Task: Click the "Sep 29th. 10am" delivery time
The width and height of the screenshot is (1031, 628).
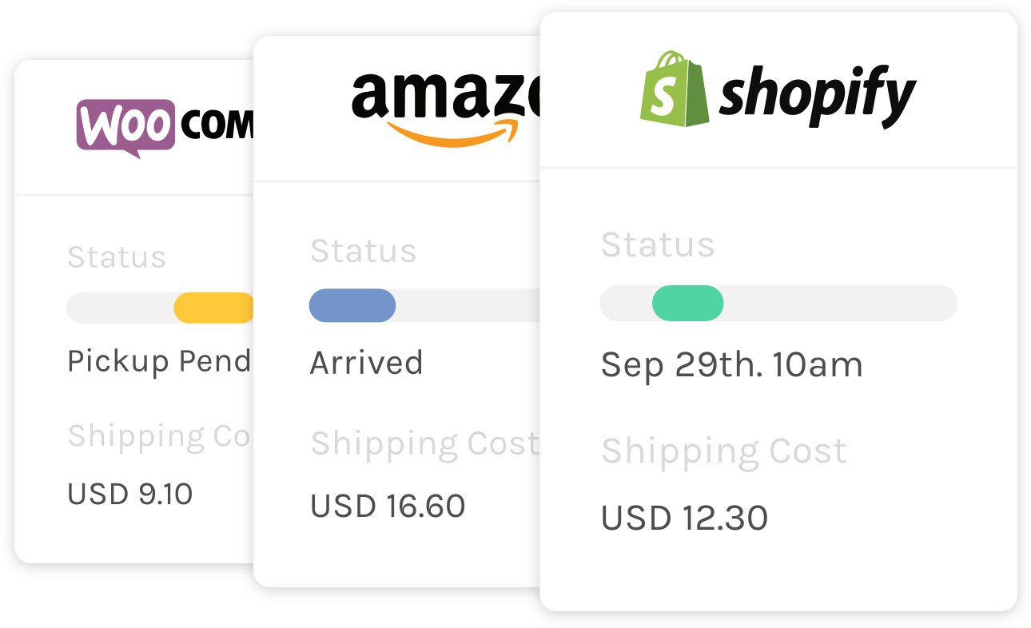Action: coord(731,366)
